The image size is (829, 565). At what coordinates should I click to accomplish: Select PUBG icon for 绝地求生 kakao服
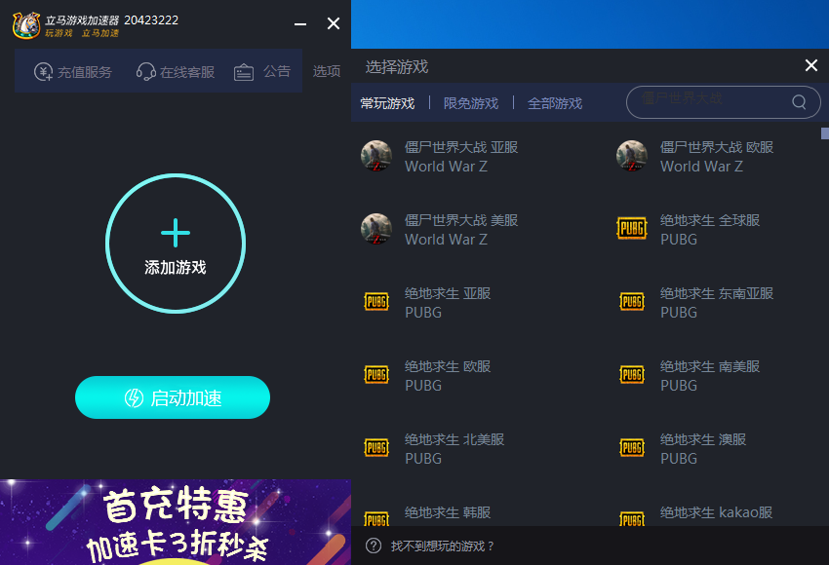[x=632, y=518]
